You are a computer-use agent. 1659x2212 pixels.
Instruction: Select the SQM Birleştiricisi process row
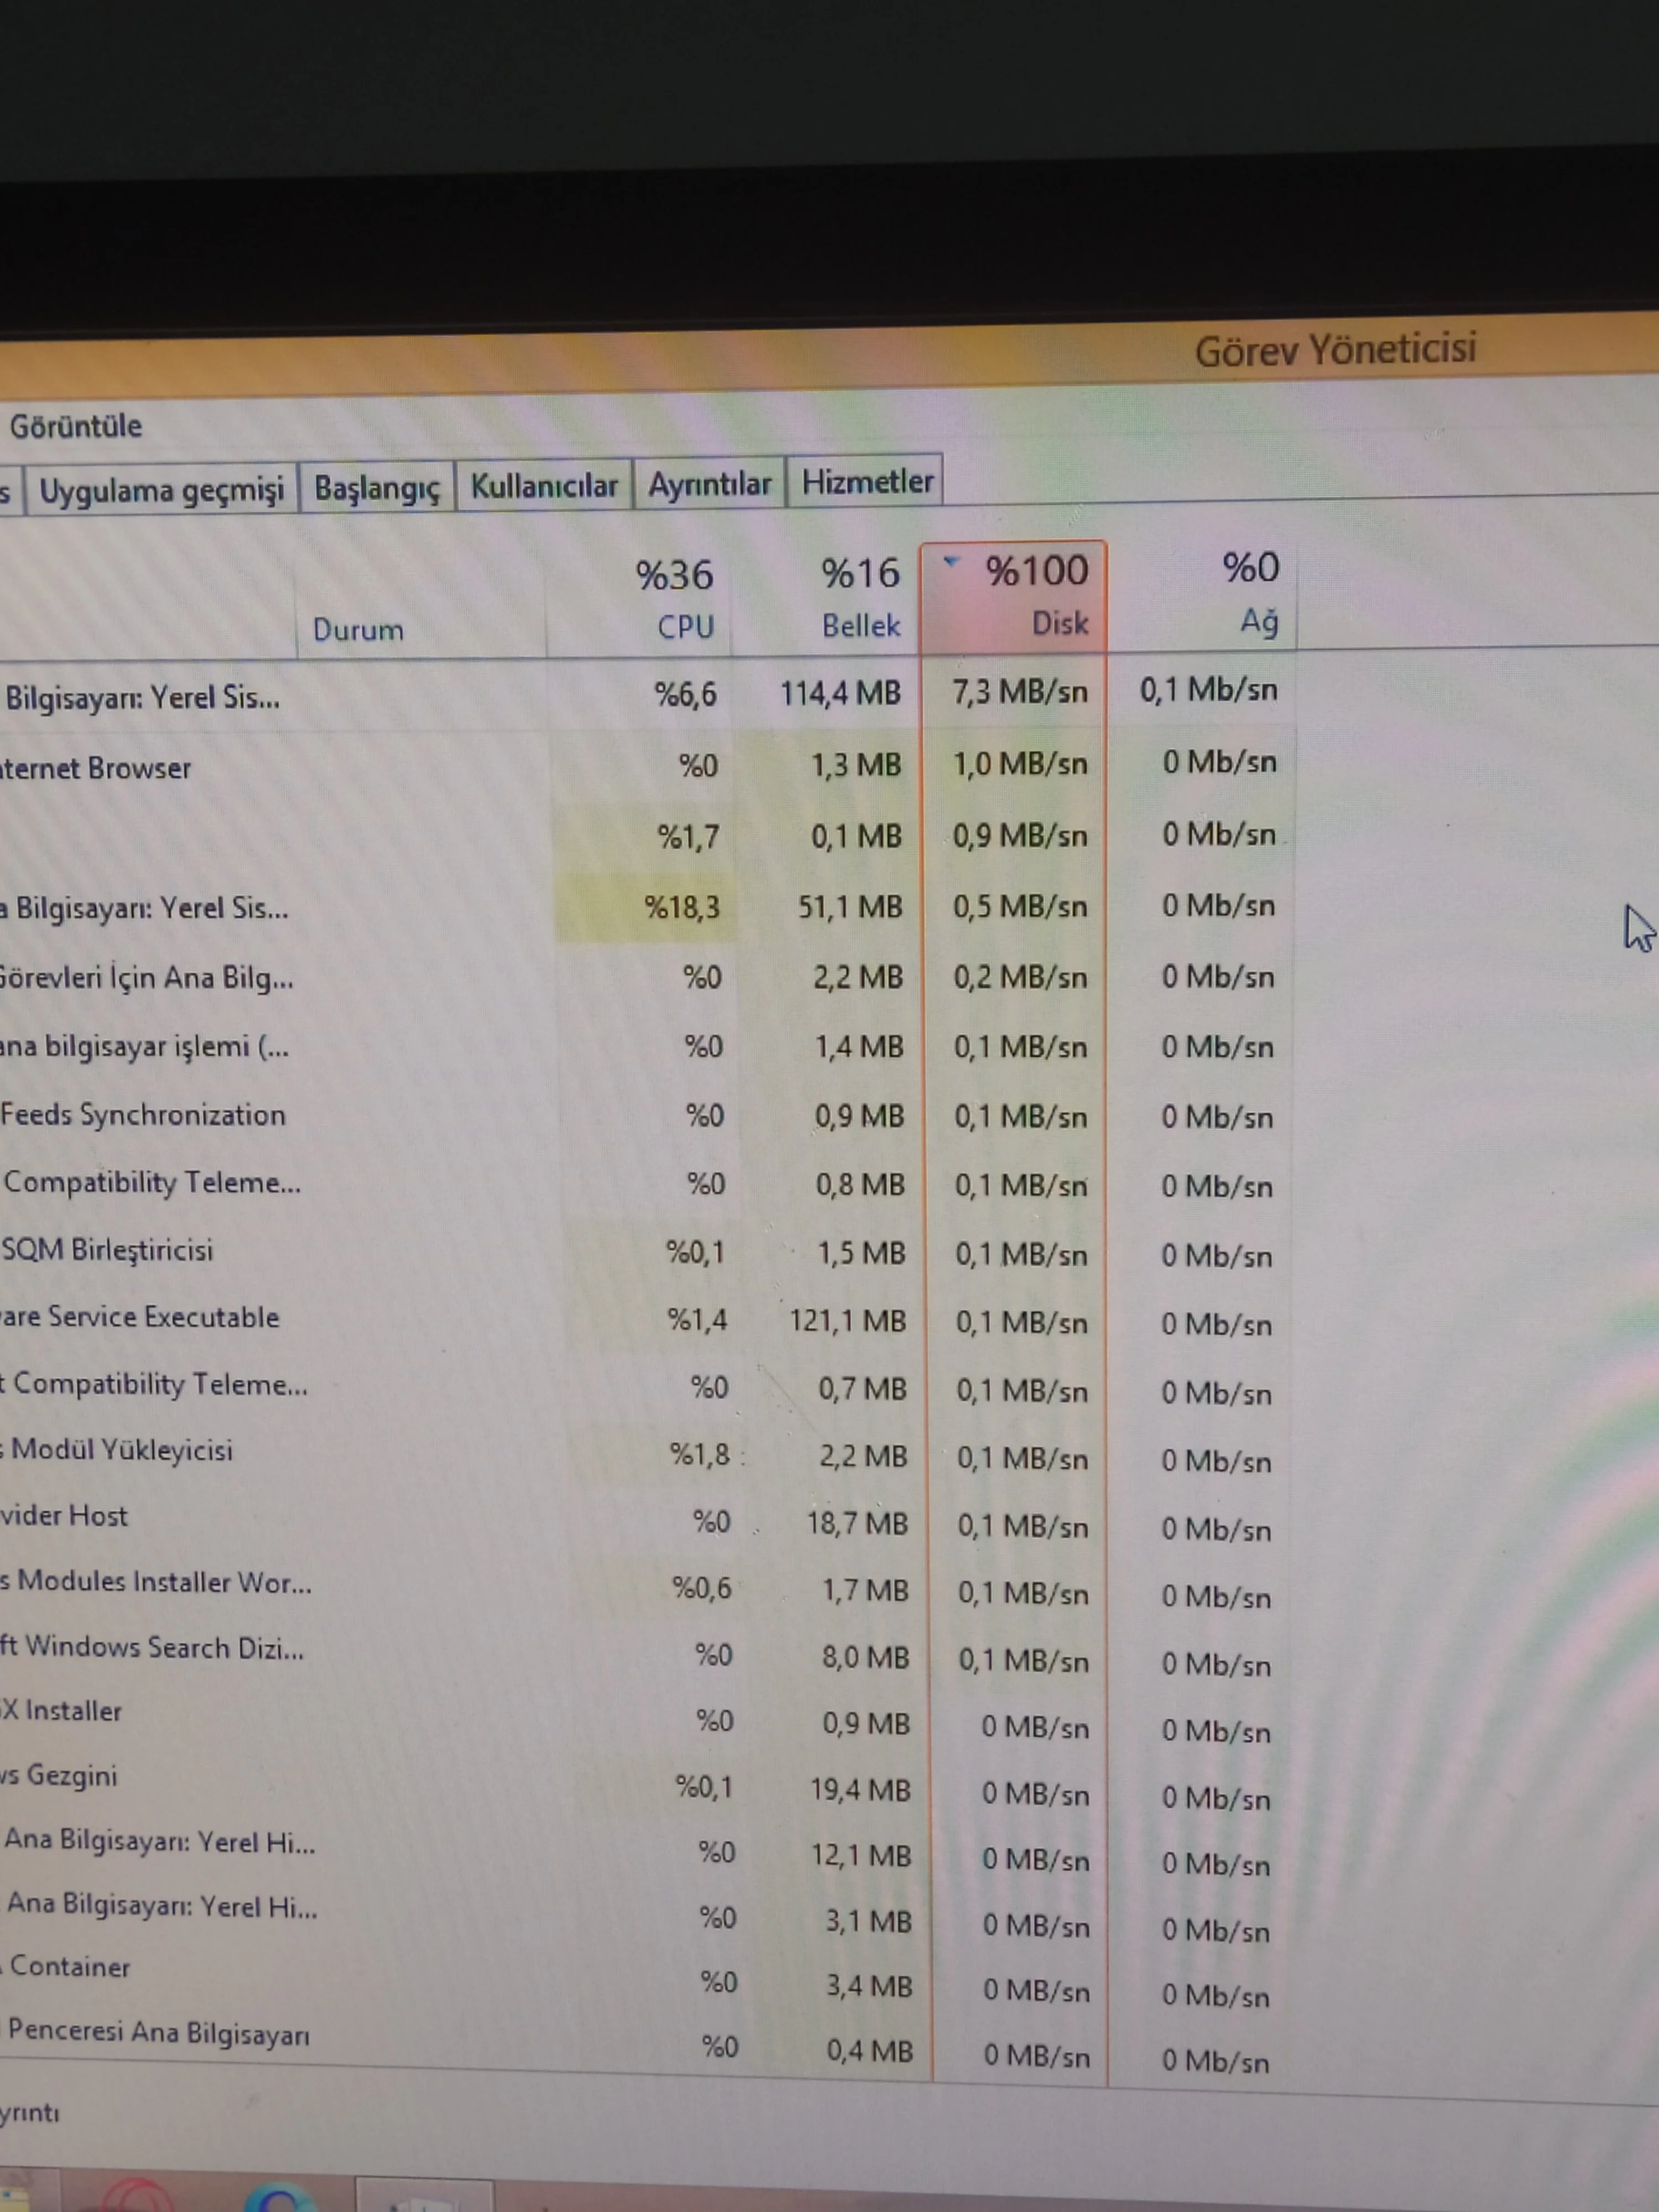108,1250
